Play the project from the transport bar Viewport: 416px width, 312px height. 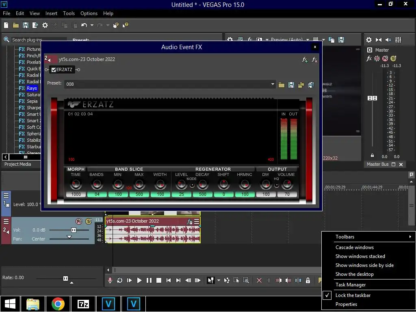139,280
